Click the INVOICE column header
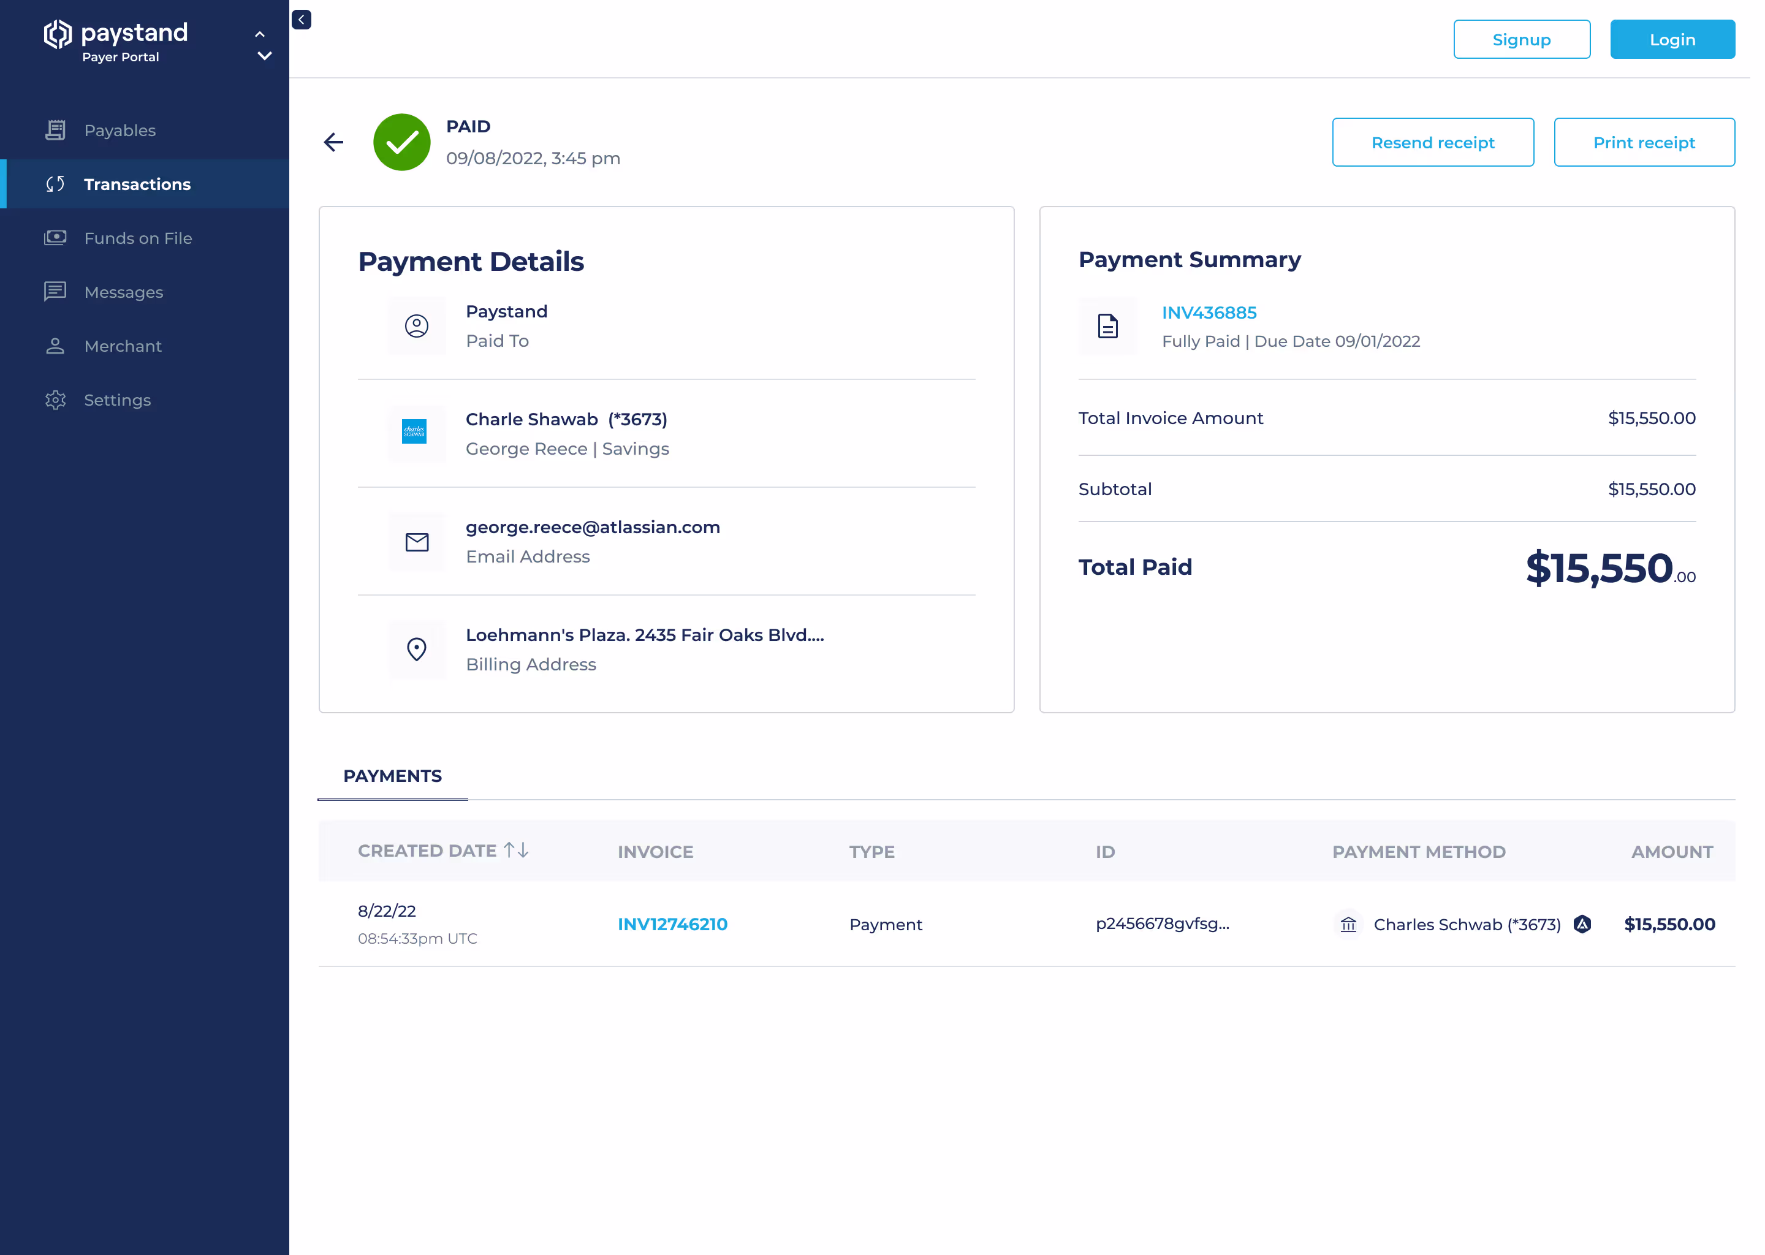 pyautogui.click(x=655, y=852)
